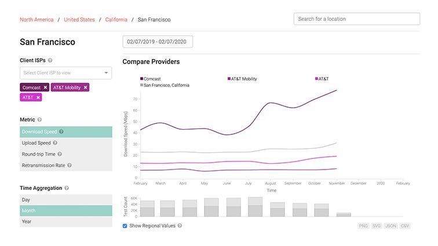Go to United States breadcrumb link
This screenshot has height=246, width=438.
79,20
